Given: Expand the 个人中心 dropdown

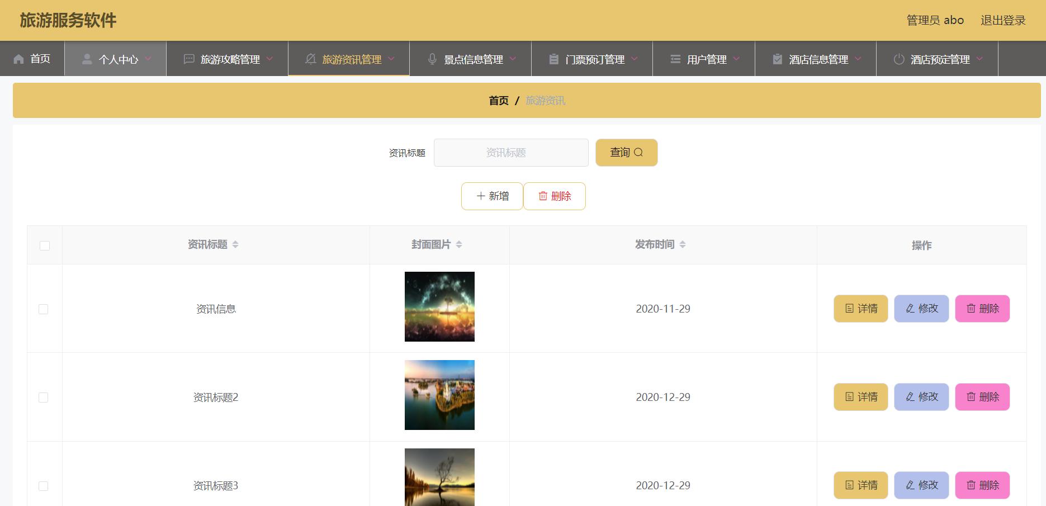Looking at the screenshot, I should [148, 58].
